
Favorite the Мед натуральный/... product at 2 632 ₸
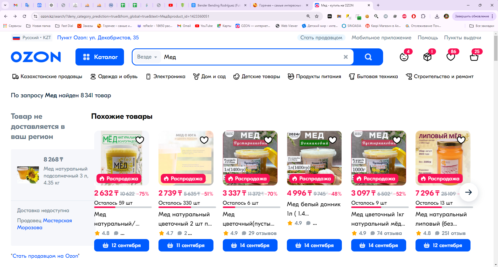[x=140, y=140]
